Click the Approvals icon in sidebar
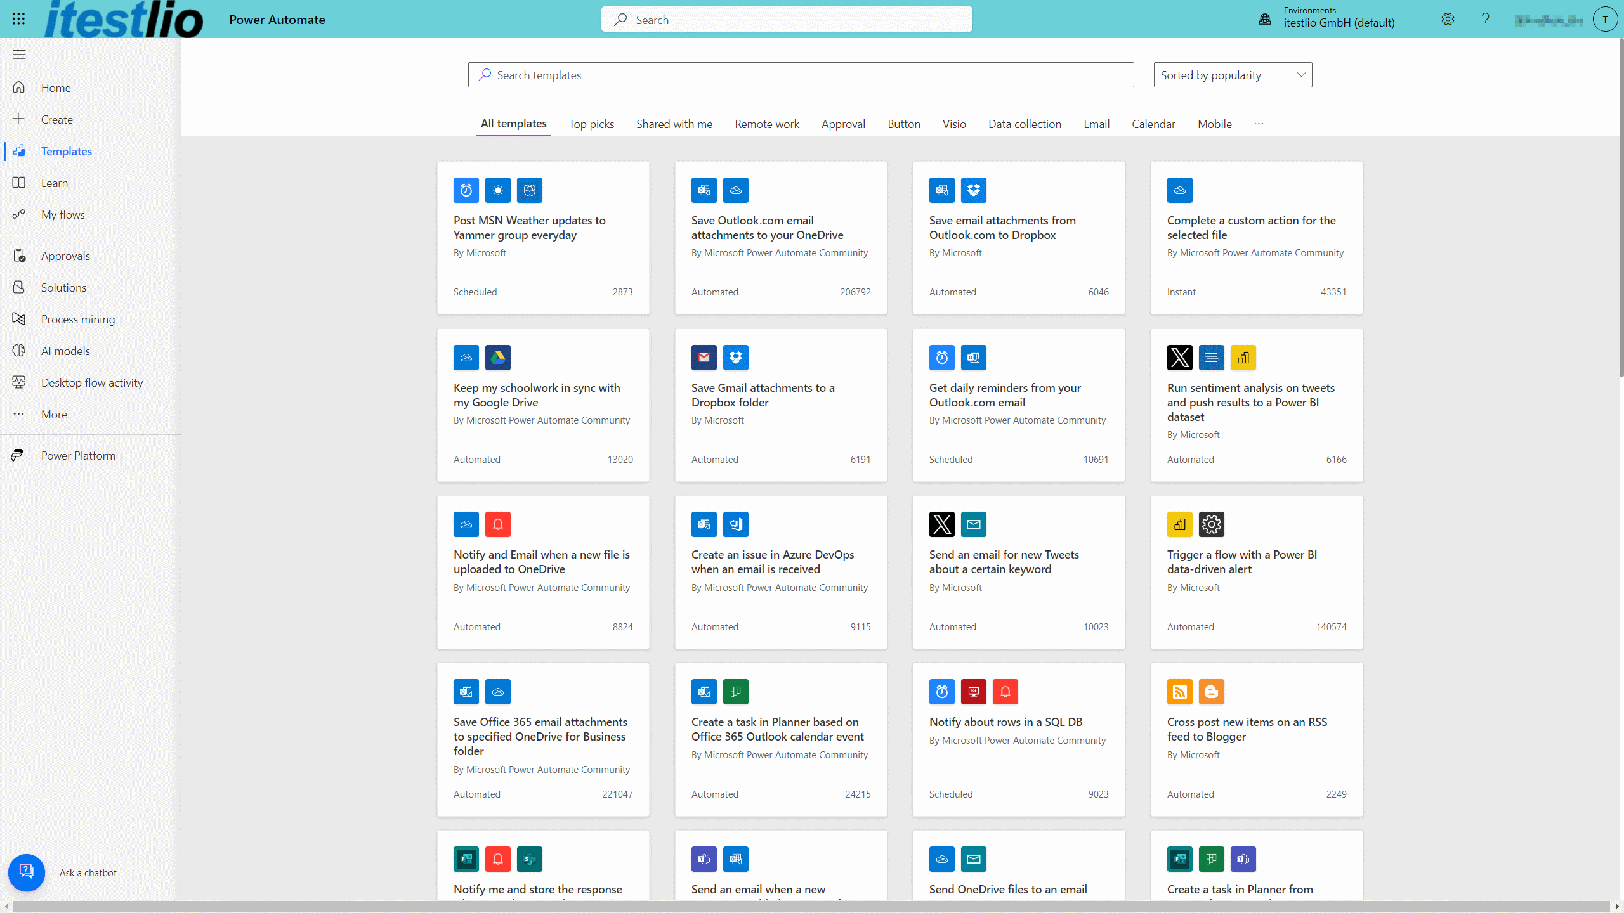This screenshot has width=1624, height=913. pos(19,256)
